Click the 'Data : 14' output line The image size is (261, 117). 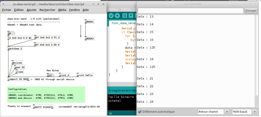coord(145,24)
